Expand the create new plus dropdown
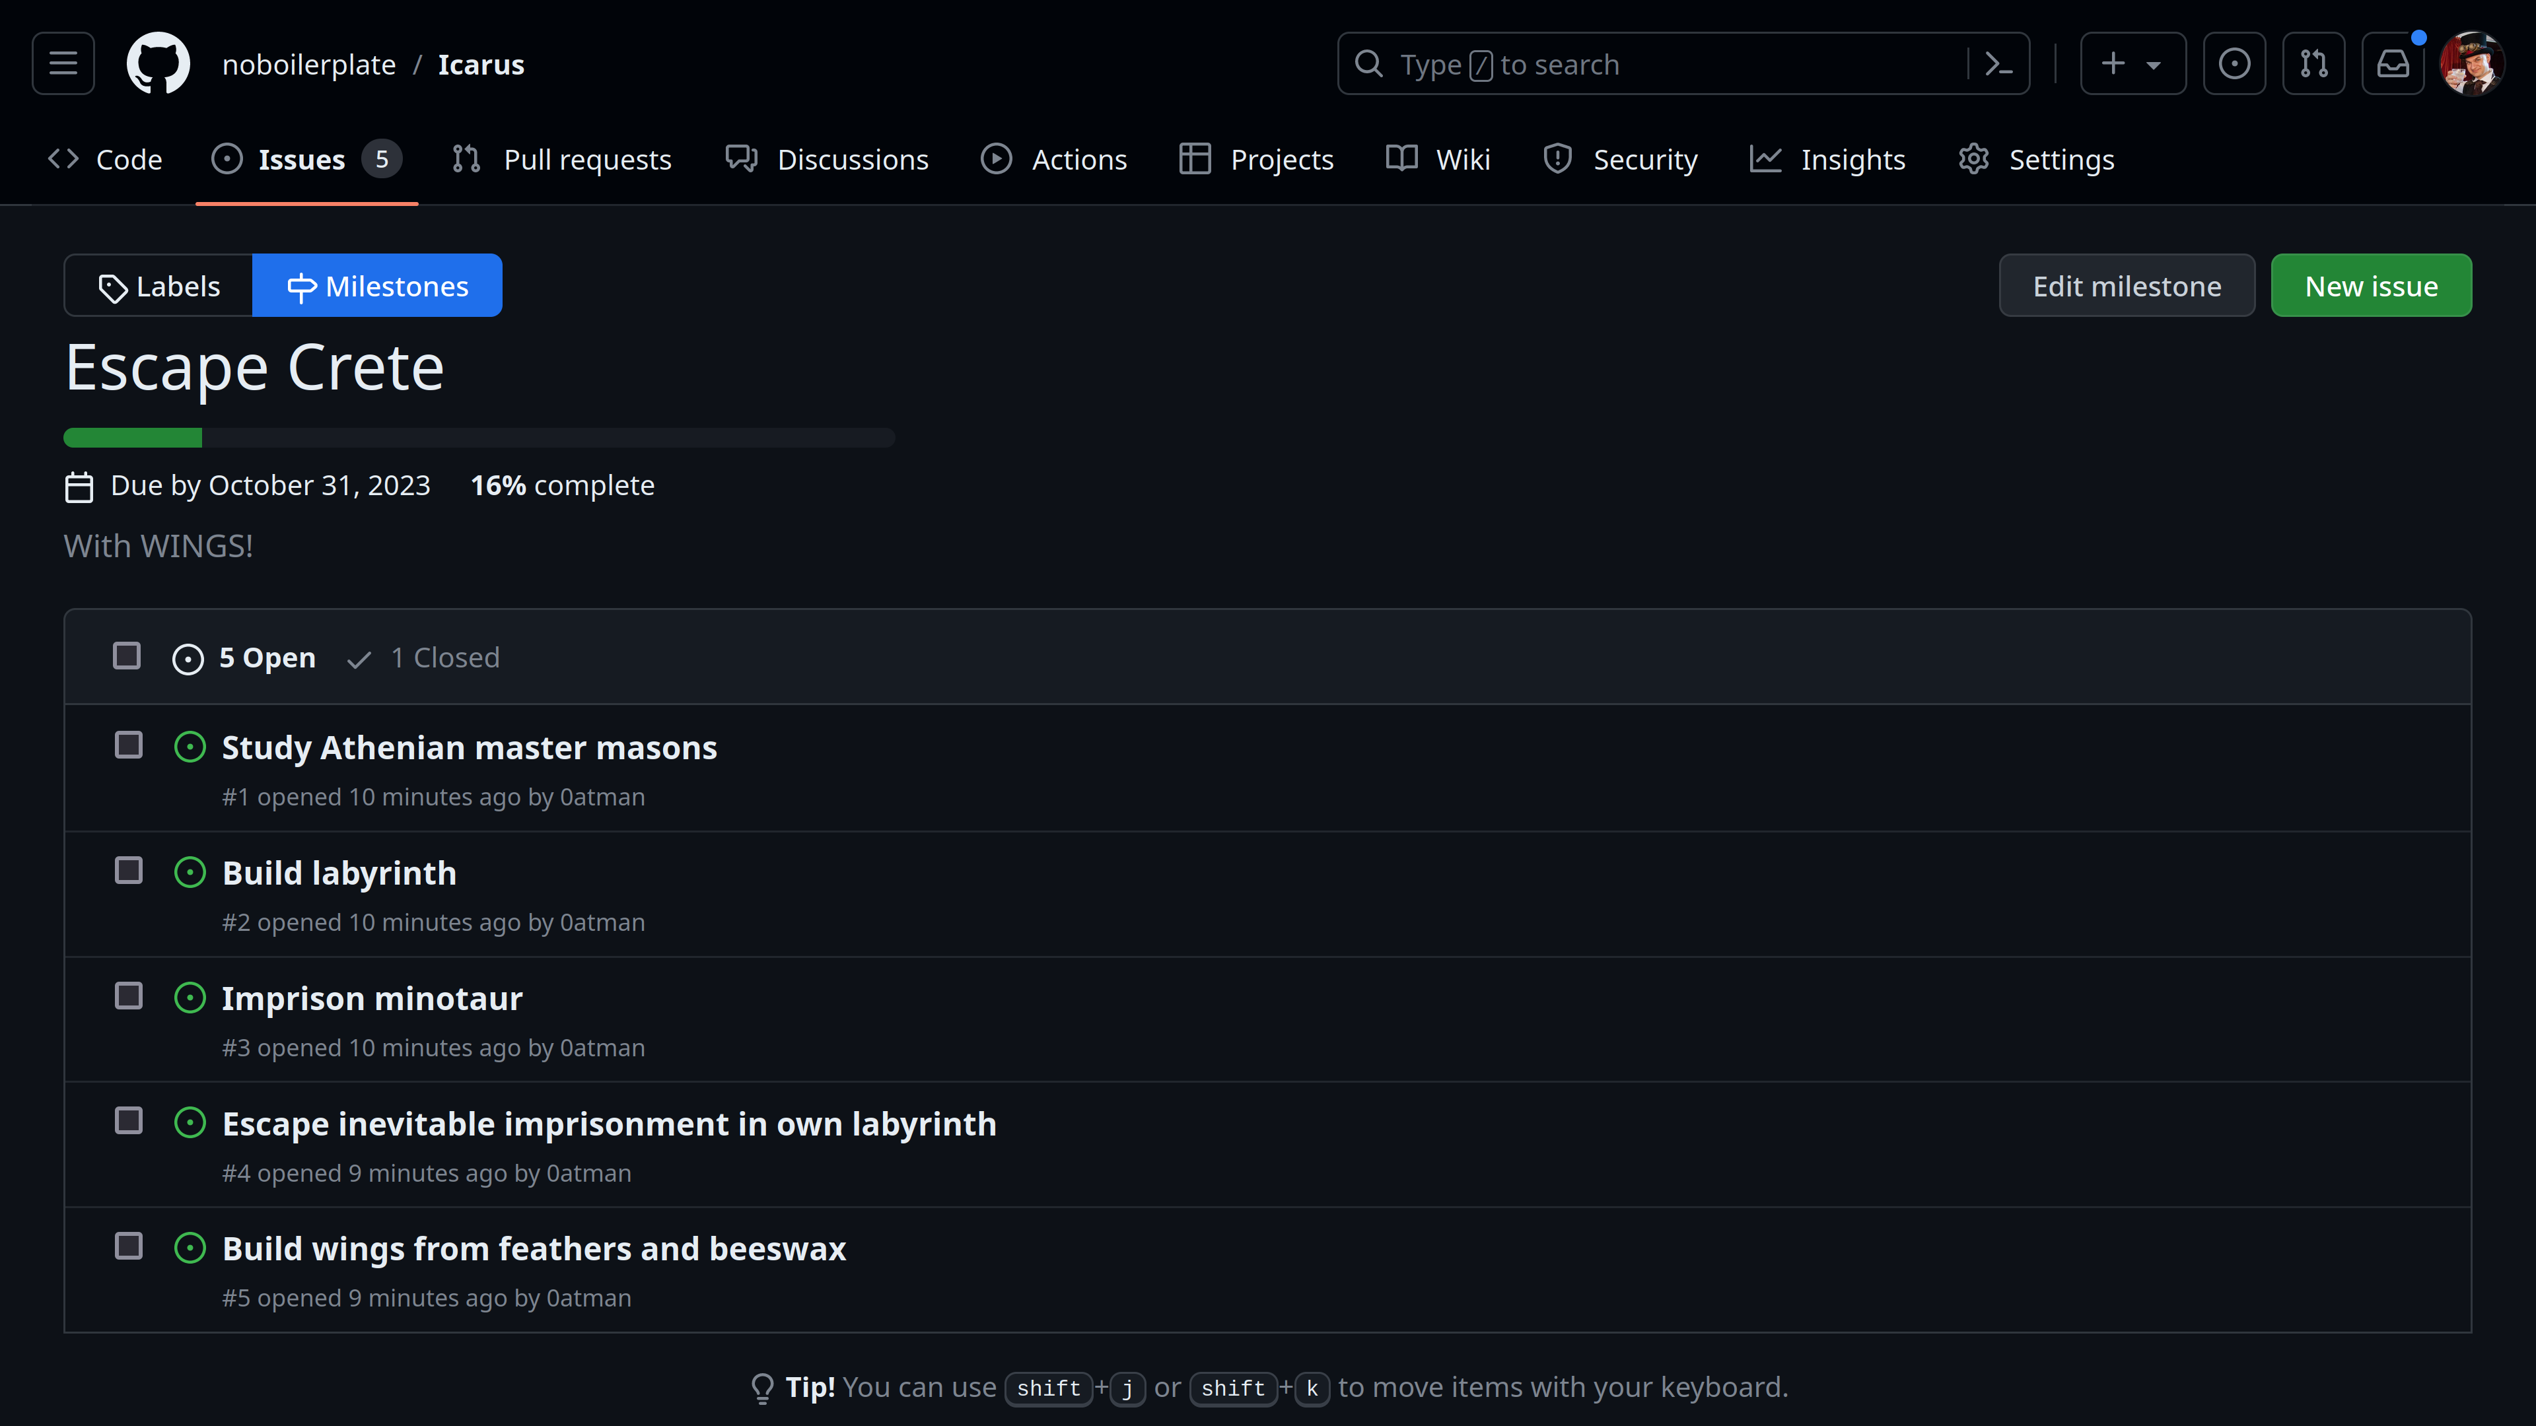 [2132, 64]
